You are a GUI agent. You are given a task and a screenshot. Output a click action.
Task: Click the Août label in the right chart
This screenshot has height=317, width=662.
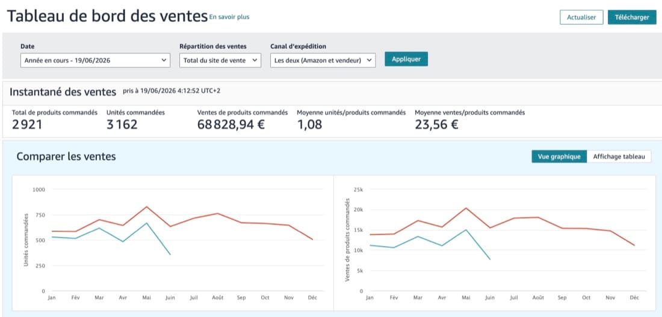coord(538,298)
